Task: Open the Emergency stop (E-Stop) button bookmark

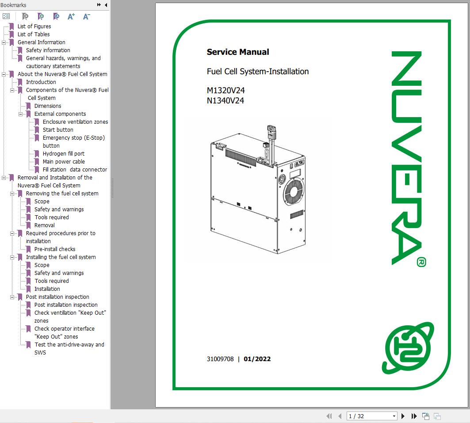Action: (74, 142)
